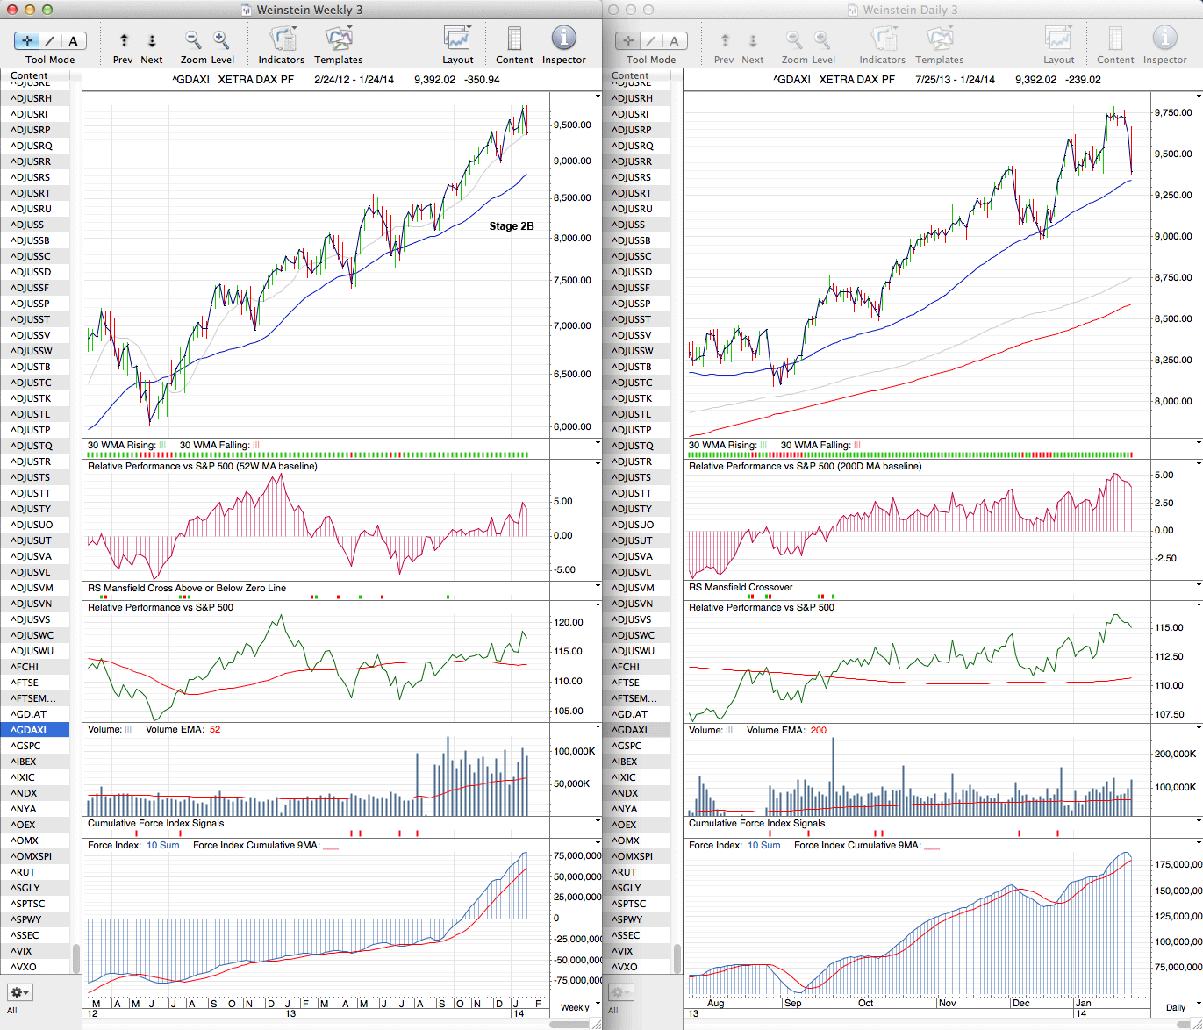The height and width of the screenshot is (1030, 1203).
Task: Select ^SSEC in the Daily symbol list
Action: 637,935
